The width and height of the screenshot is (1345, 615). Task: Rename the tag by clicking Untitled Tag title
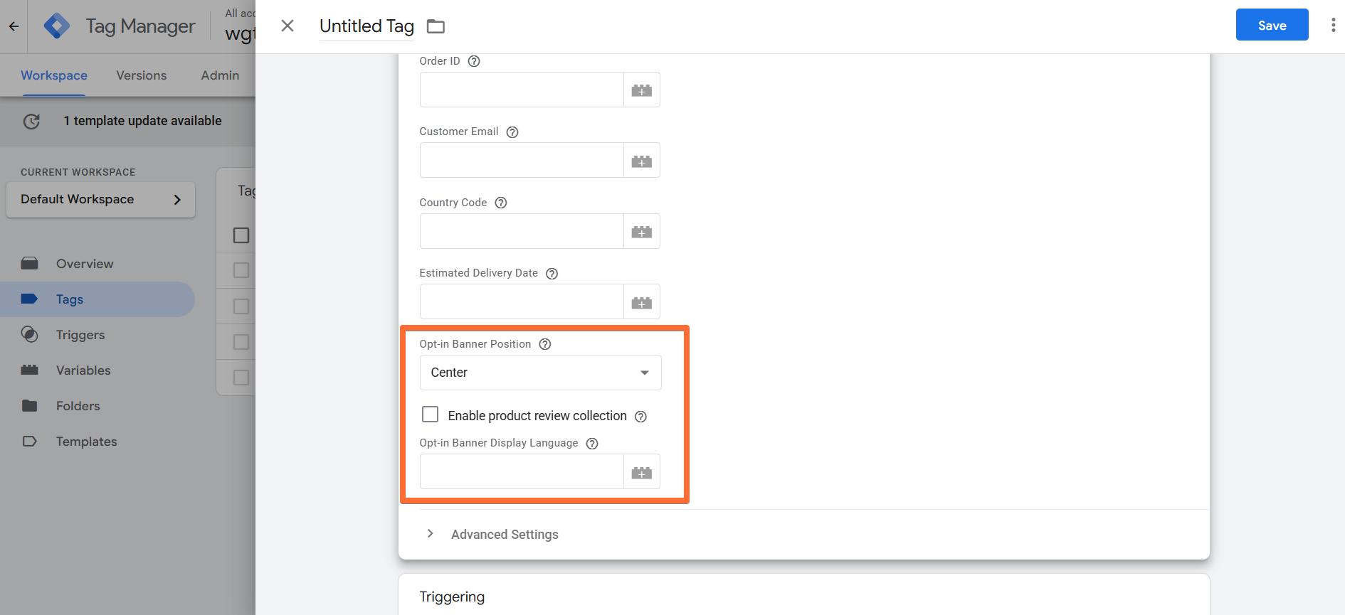coord(366,26)
